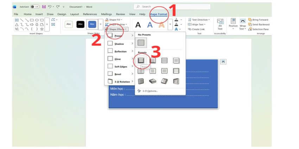Click the Undo arrow icon
The height and width of the screenshot is (149, 299).
click(50, 7)
